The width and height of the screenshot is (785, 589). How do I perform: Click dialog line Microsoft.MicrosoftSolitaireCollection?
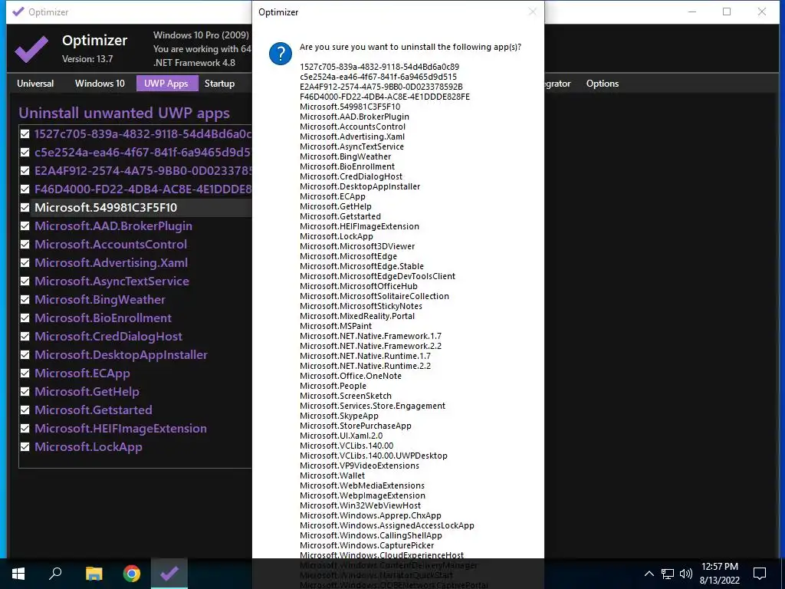pos(374,296)
